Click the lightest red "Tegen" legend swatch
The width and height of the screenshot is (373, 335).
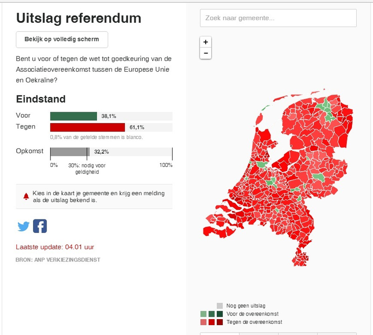[203, 322]
